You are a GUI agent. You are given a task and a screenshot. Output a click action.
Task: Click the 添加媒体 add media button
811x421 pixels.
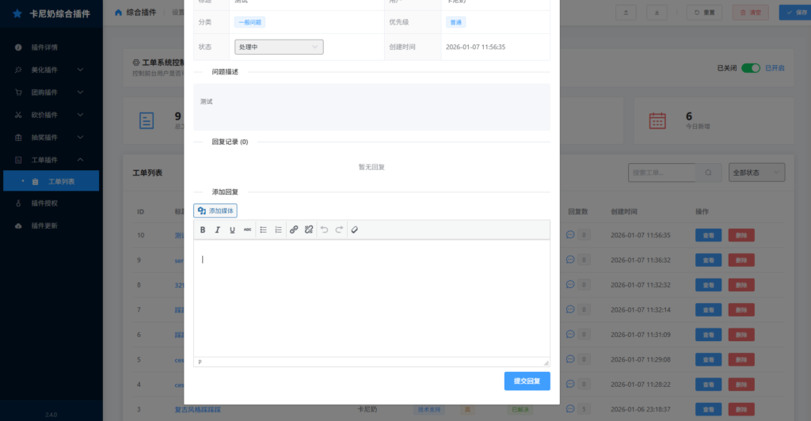click(215, 210)
